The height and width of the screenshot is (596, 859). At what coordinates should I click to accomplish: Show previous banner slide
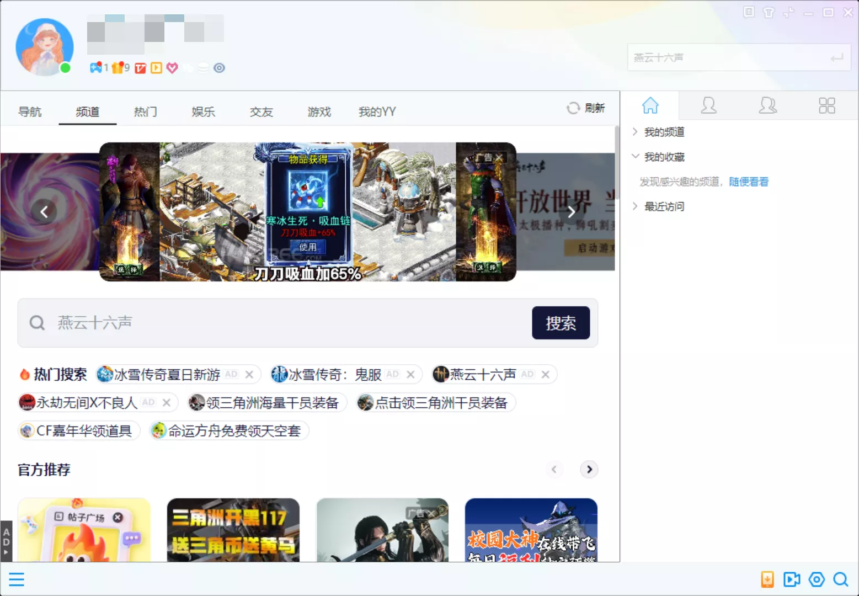click(x=44, y=211)
